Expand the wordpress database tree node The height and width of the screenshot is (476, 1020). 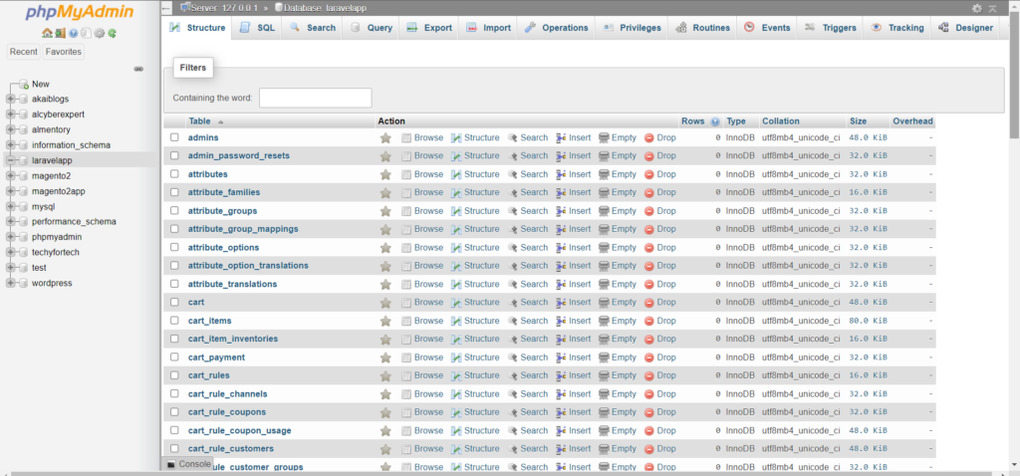click(x=11, y=283)
